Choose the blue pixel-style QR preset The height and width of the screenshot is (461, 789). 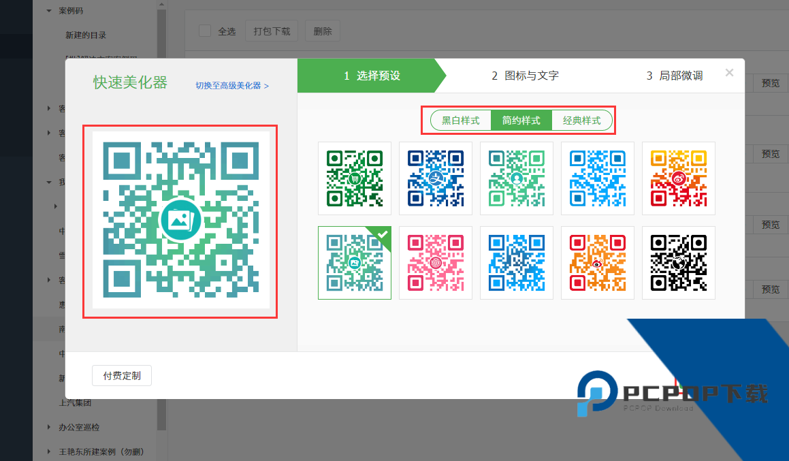point(517,263)
